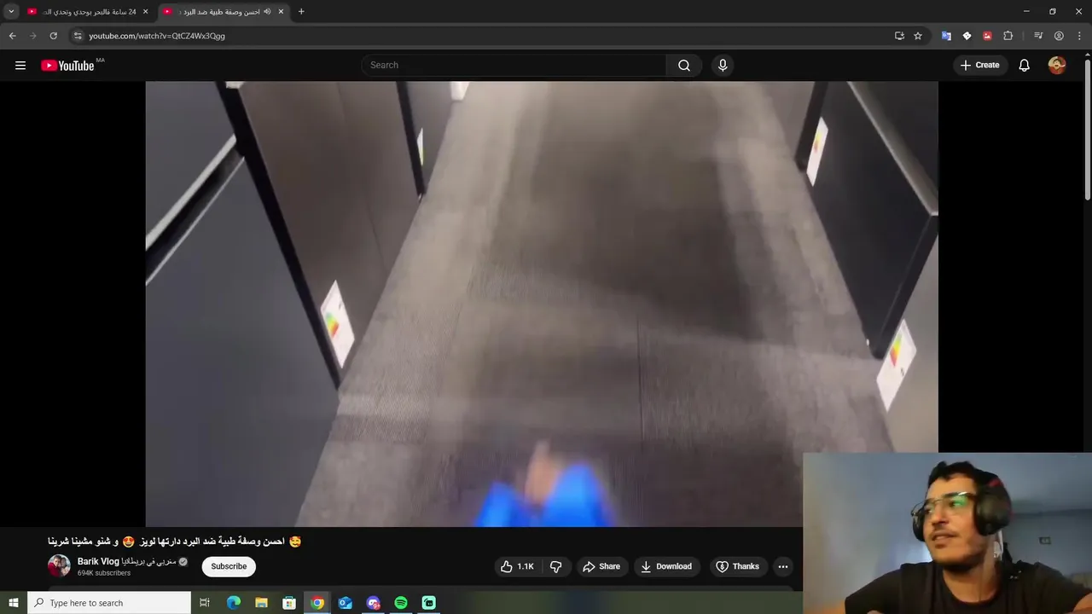Viewport: 1092px width, 614px height.
Task: Open the YouTube account avatar menu
Action: [x=1057, y=66]
